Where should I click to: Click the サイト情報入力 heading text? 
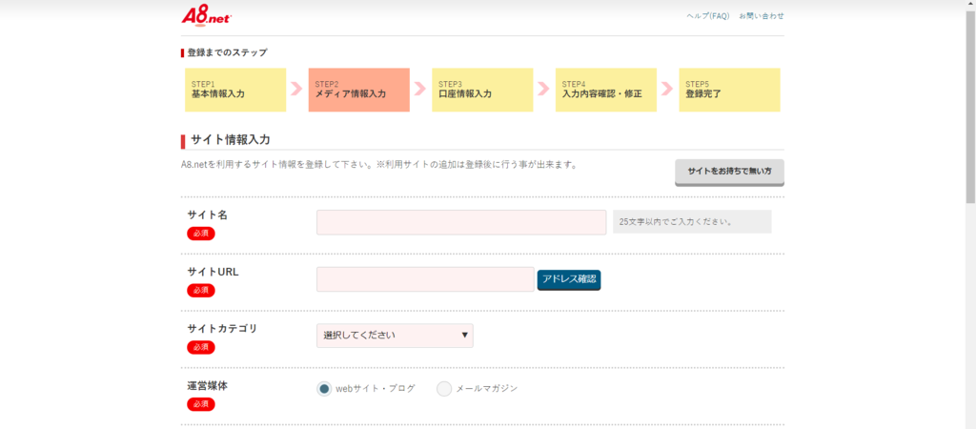click(x=231, y=140)
